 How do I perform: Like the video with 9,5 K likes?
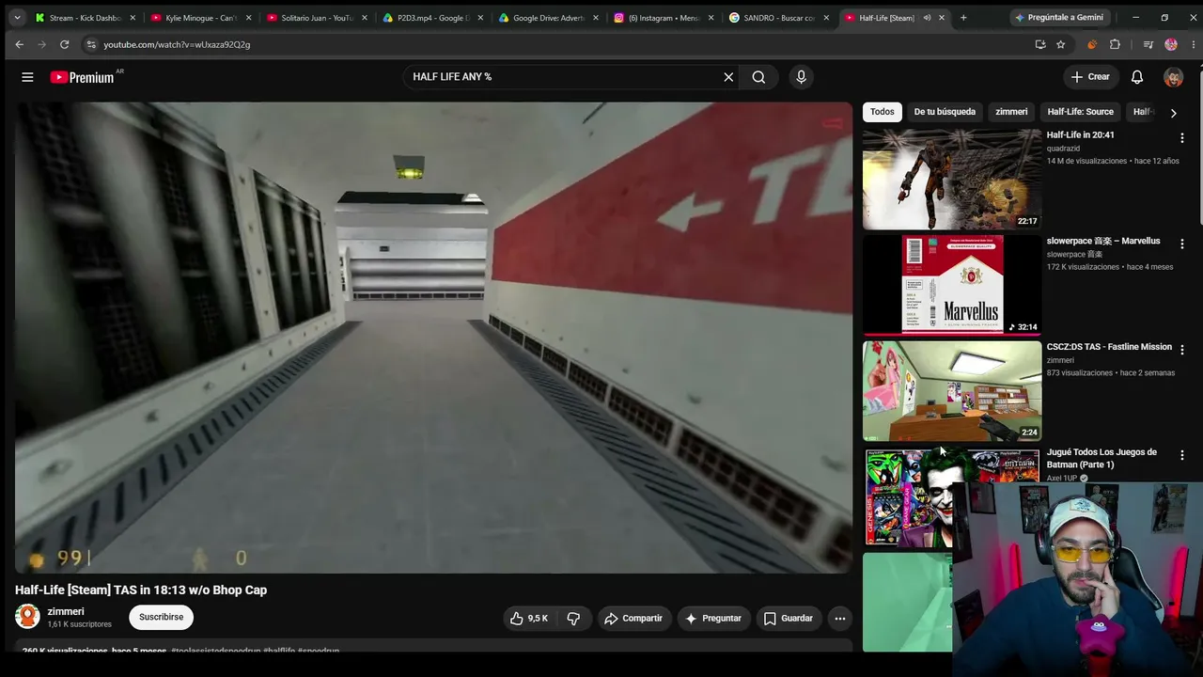coord(528,618)
